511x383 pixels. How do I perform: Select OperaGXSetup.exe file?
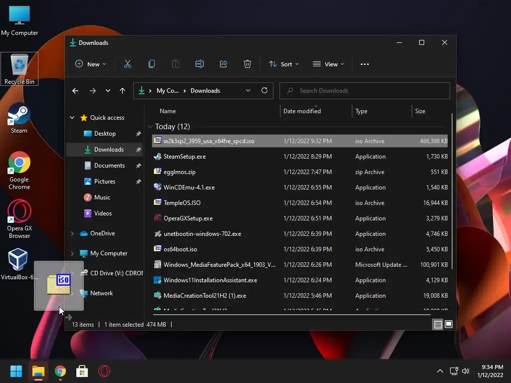point(300,218)
